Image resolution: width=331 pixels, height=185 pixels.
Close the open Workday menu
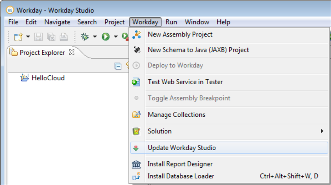(145, 22)
